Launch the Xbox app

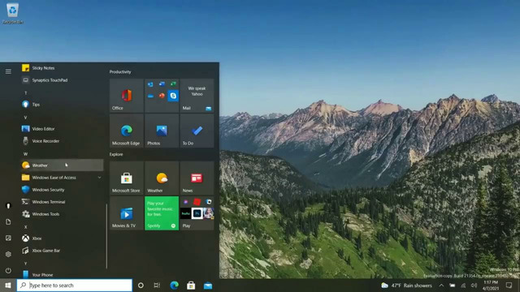pos(62,238)
